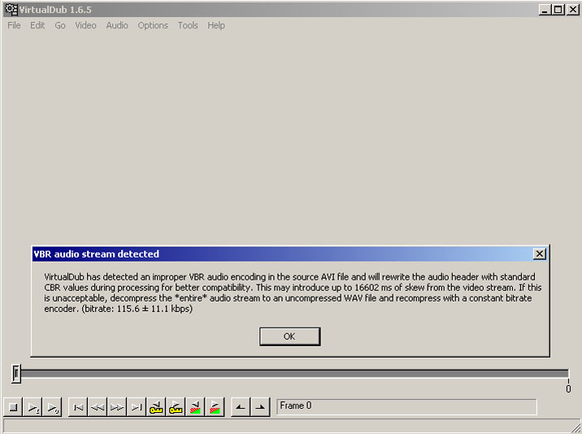Play the input video preview
582x434 pixels.
click(33, 407)
